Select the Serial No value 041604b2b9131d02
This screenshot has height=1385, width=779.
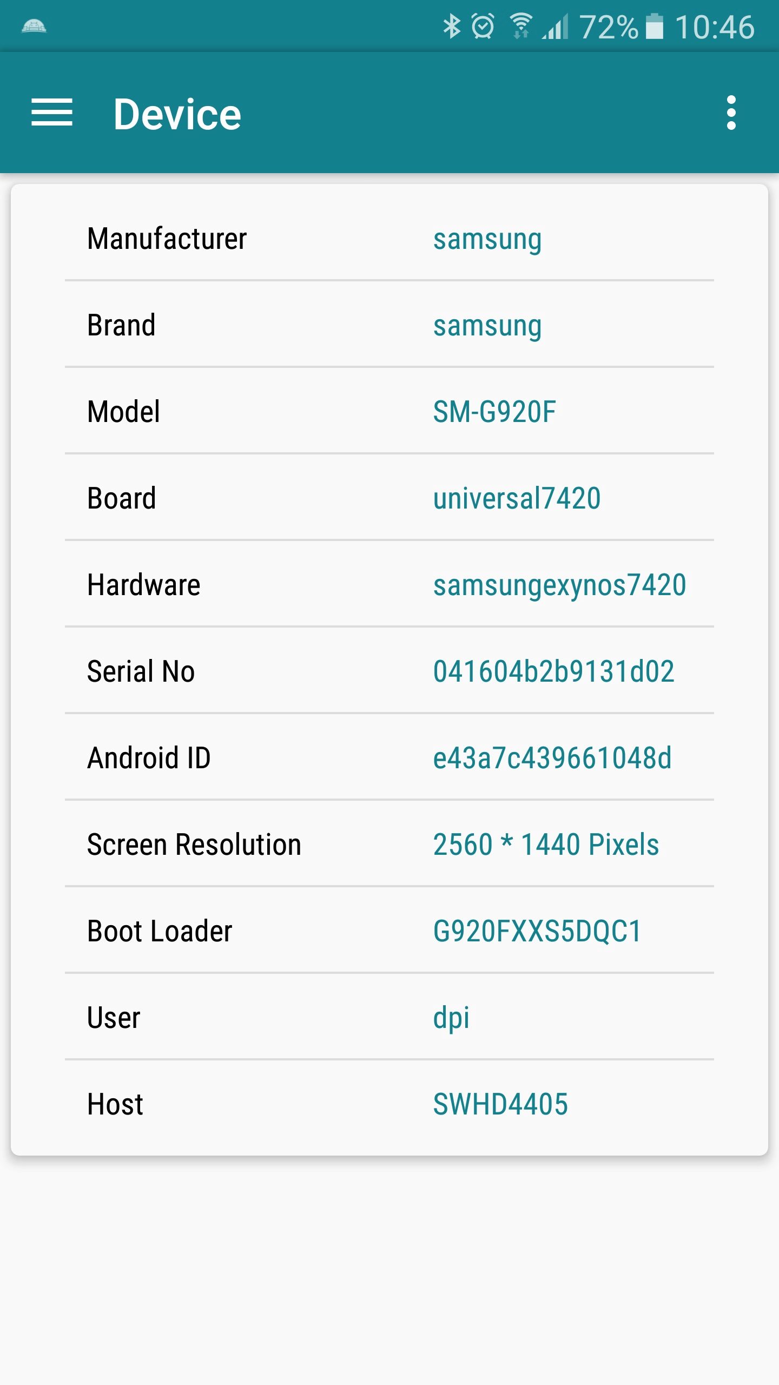click(553, 671)
